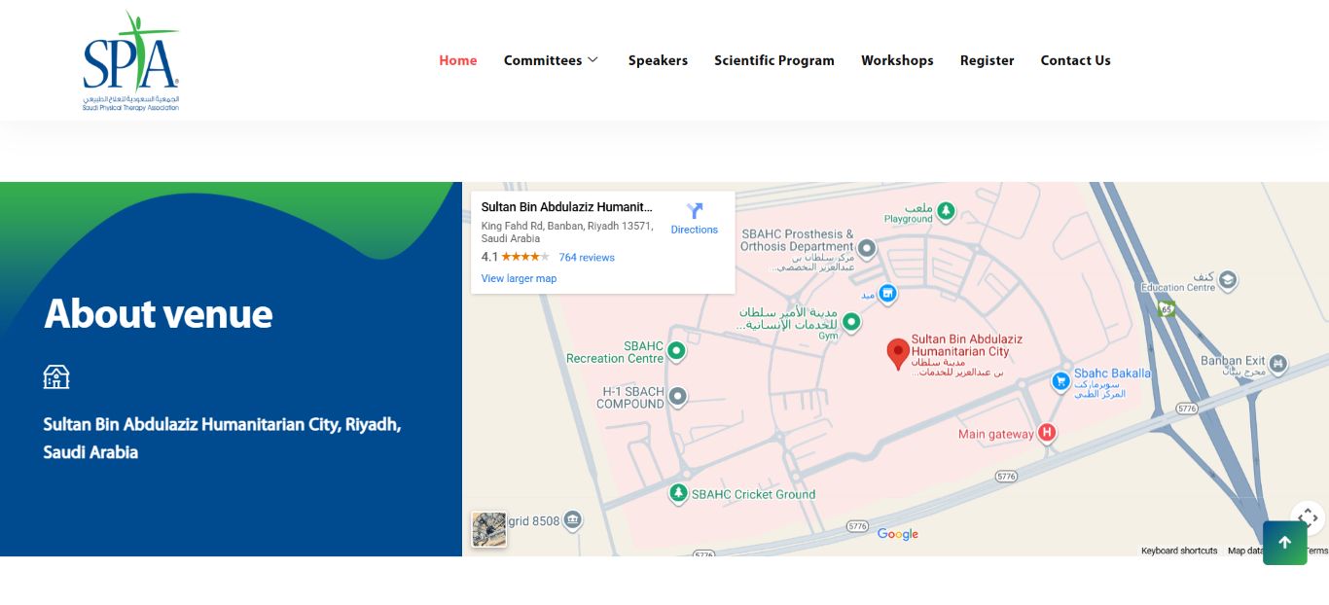Click the red venue location pin
The width and height of the screenshot is (1329, 605).
point(898,354)
